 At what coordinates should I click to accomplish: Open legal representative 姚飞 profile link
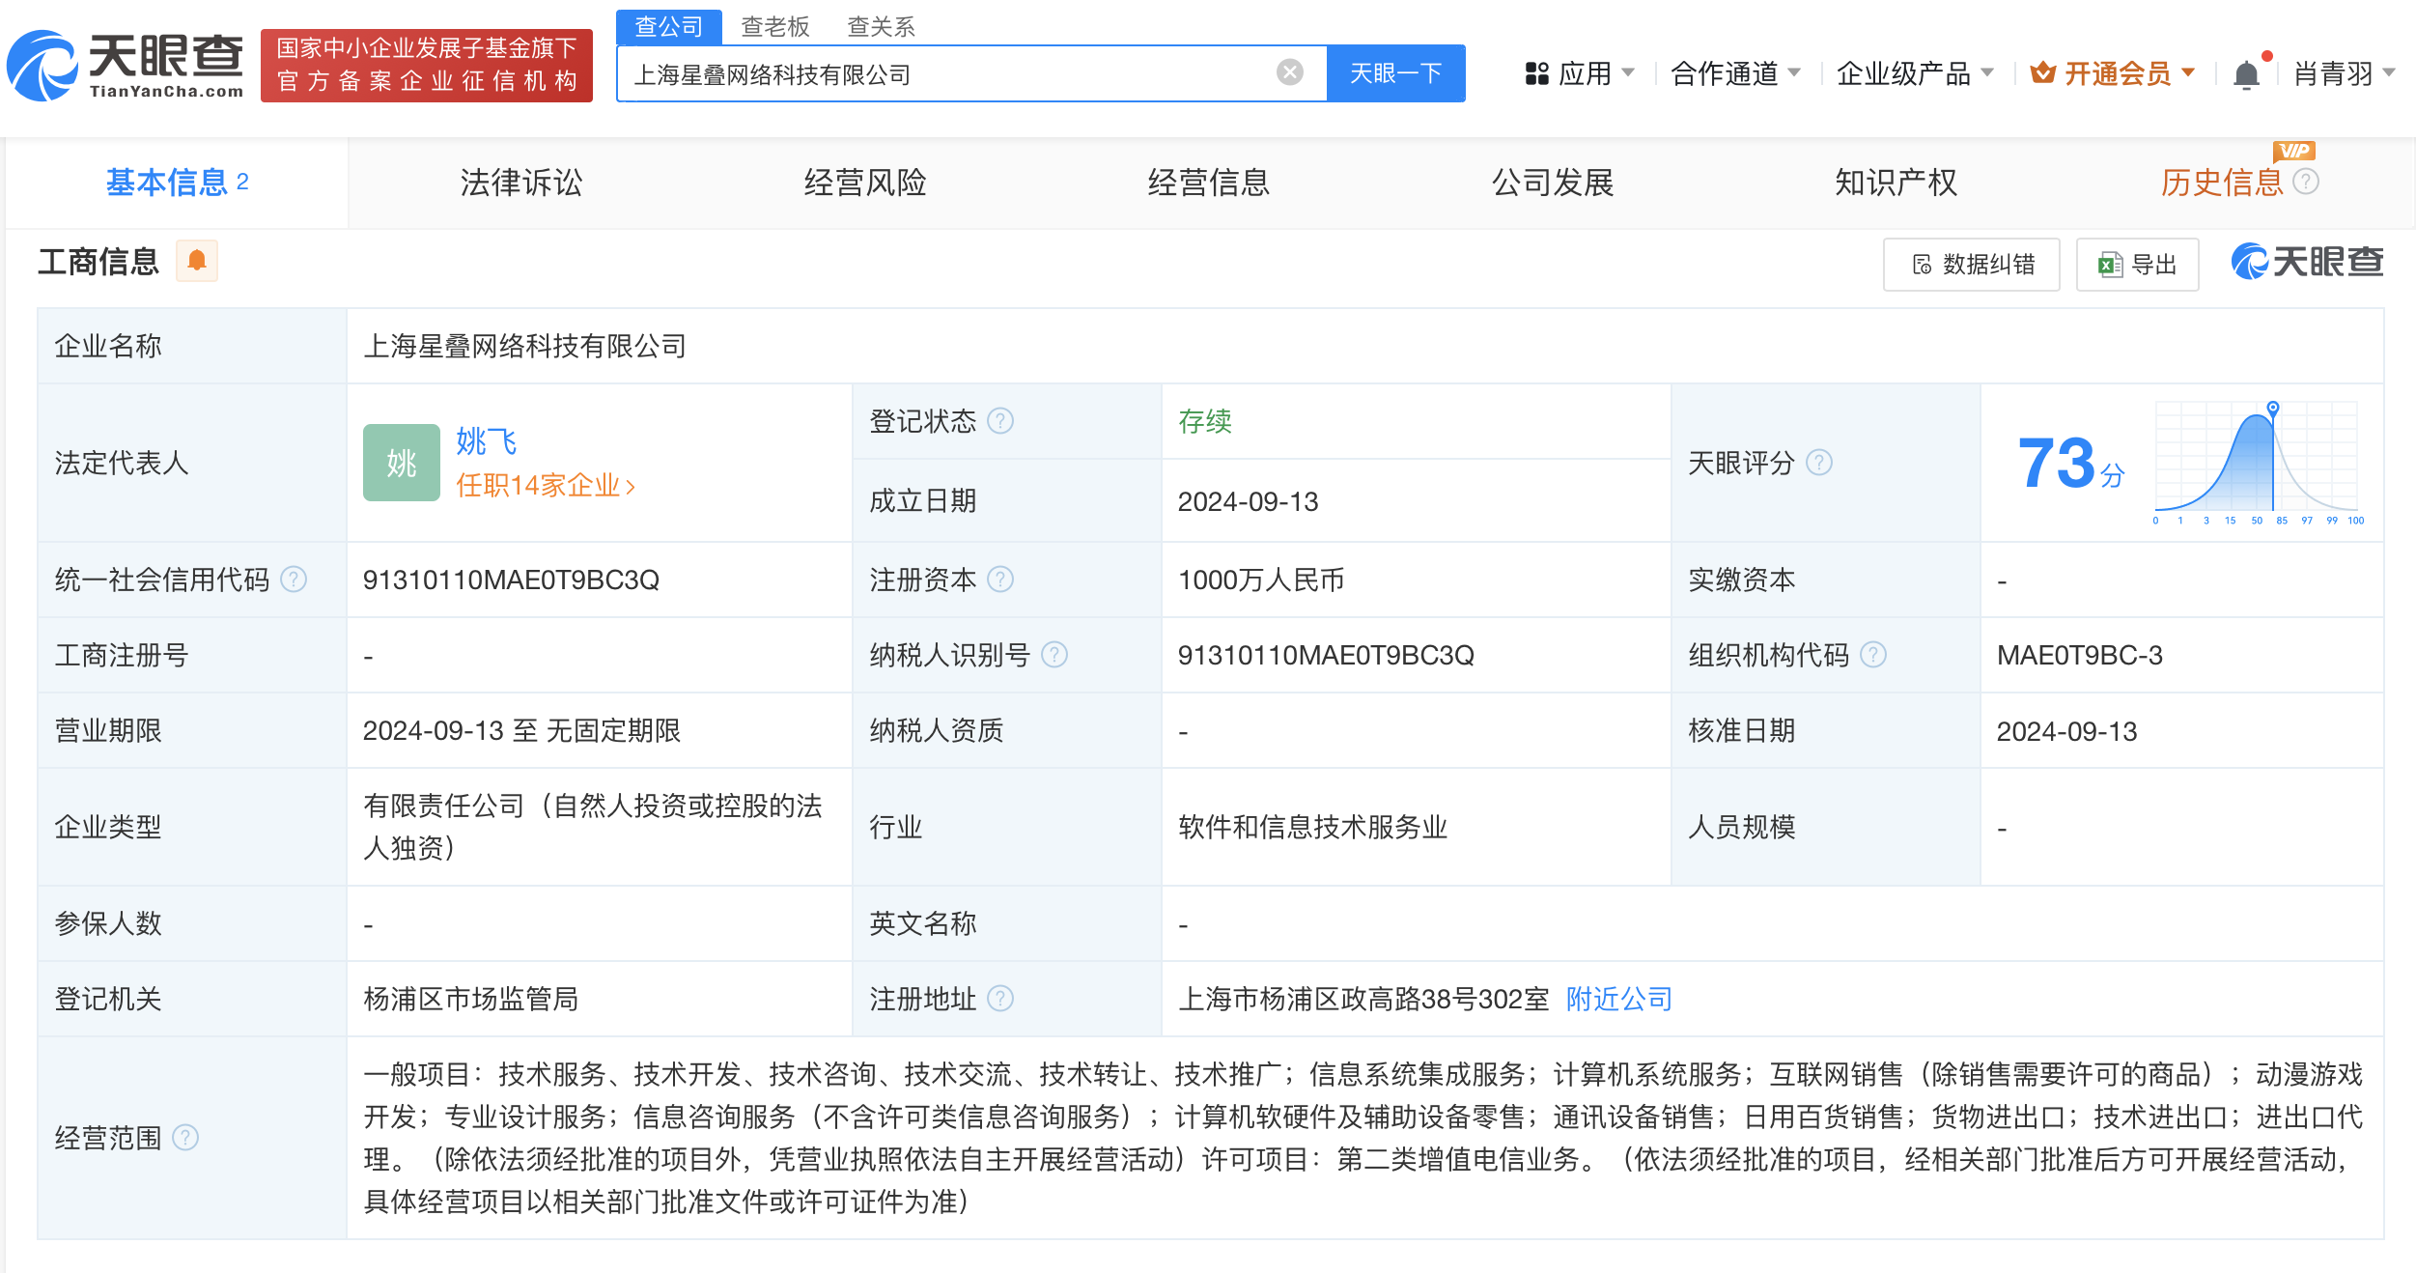(x=487, y=441)
